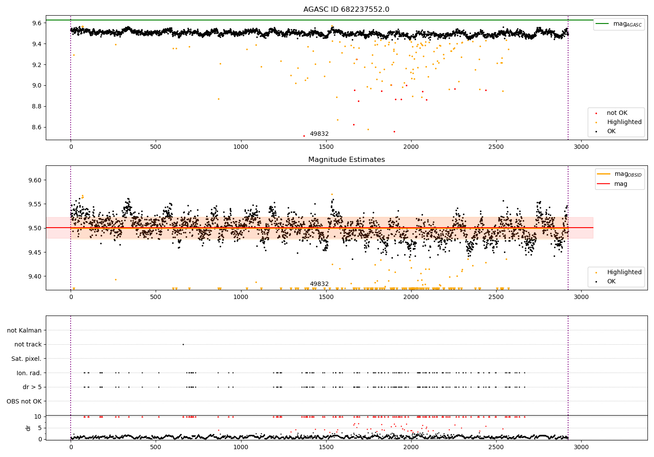Image resolution: width=654 pixels, height=457 pixels.
Task: Click the 2500 x-axis tick under Magnitude Estimates
Action: 496,297
